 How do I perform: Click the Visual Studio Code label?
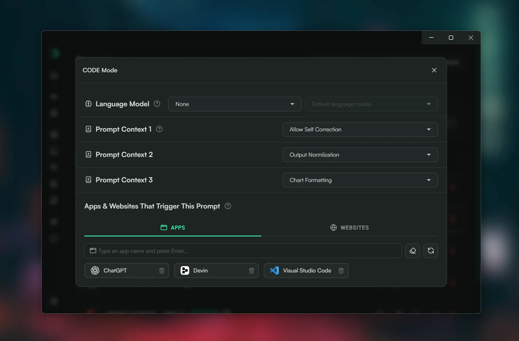(x=307, y=270)
